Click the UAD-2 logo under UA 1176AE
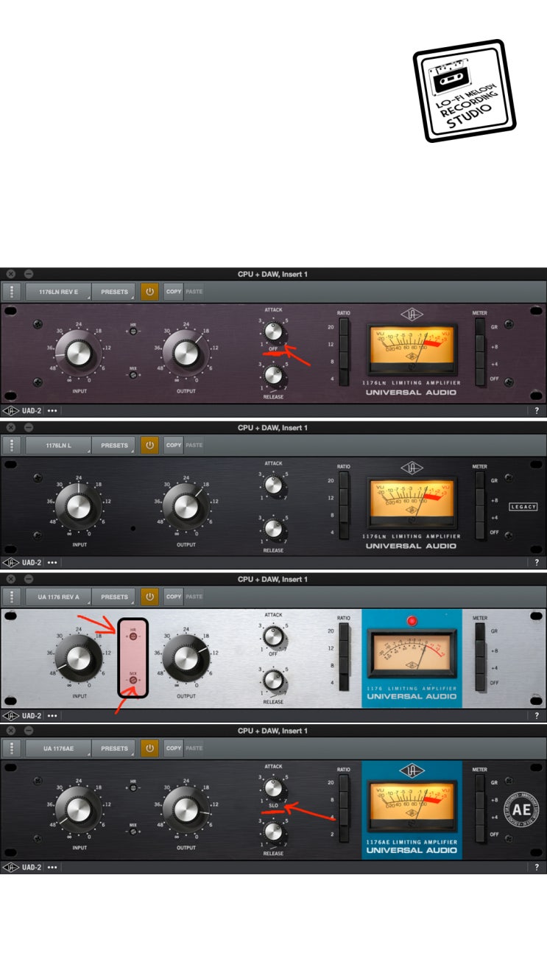The height and width of the screenshot is (973, 547). pos(22,867)
